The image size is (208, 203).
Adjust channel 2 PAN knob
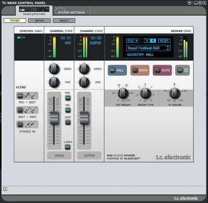(84, 82)
